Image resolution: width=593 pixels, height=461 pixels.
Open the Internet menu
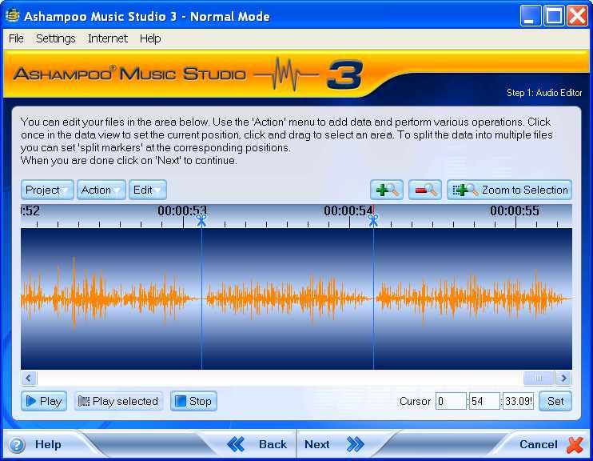click(x=107, y=38)
